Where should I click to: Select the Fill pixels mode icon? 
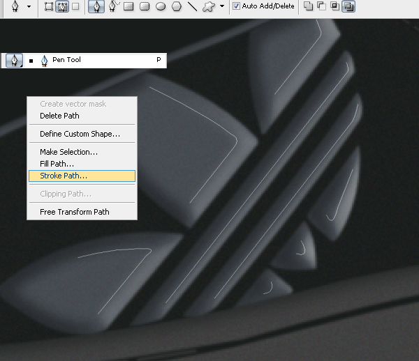click(76, 6)
